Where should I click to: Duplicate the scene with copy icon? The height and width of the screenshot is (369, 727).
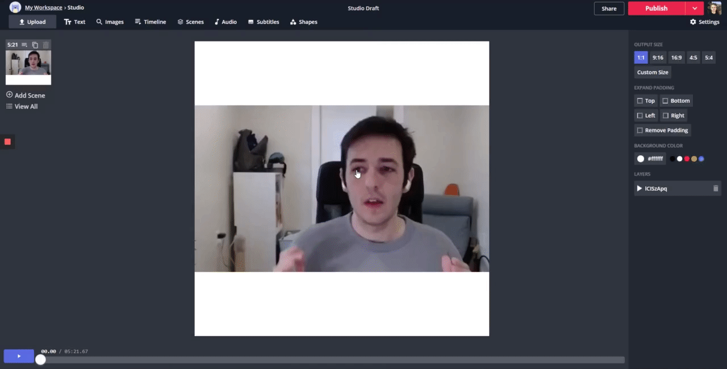[x=35, y=45]
